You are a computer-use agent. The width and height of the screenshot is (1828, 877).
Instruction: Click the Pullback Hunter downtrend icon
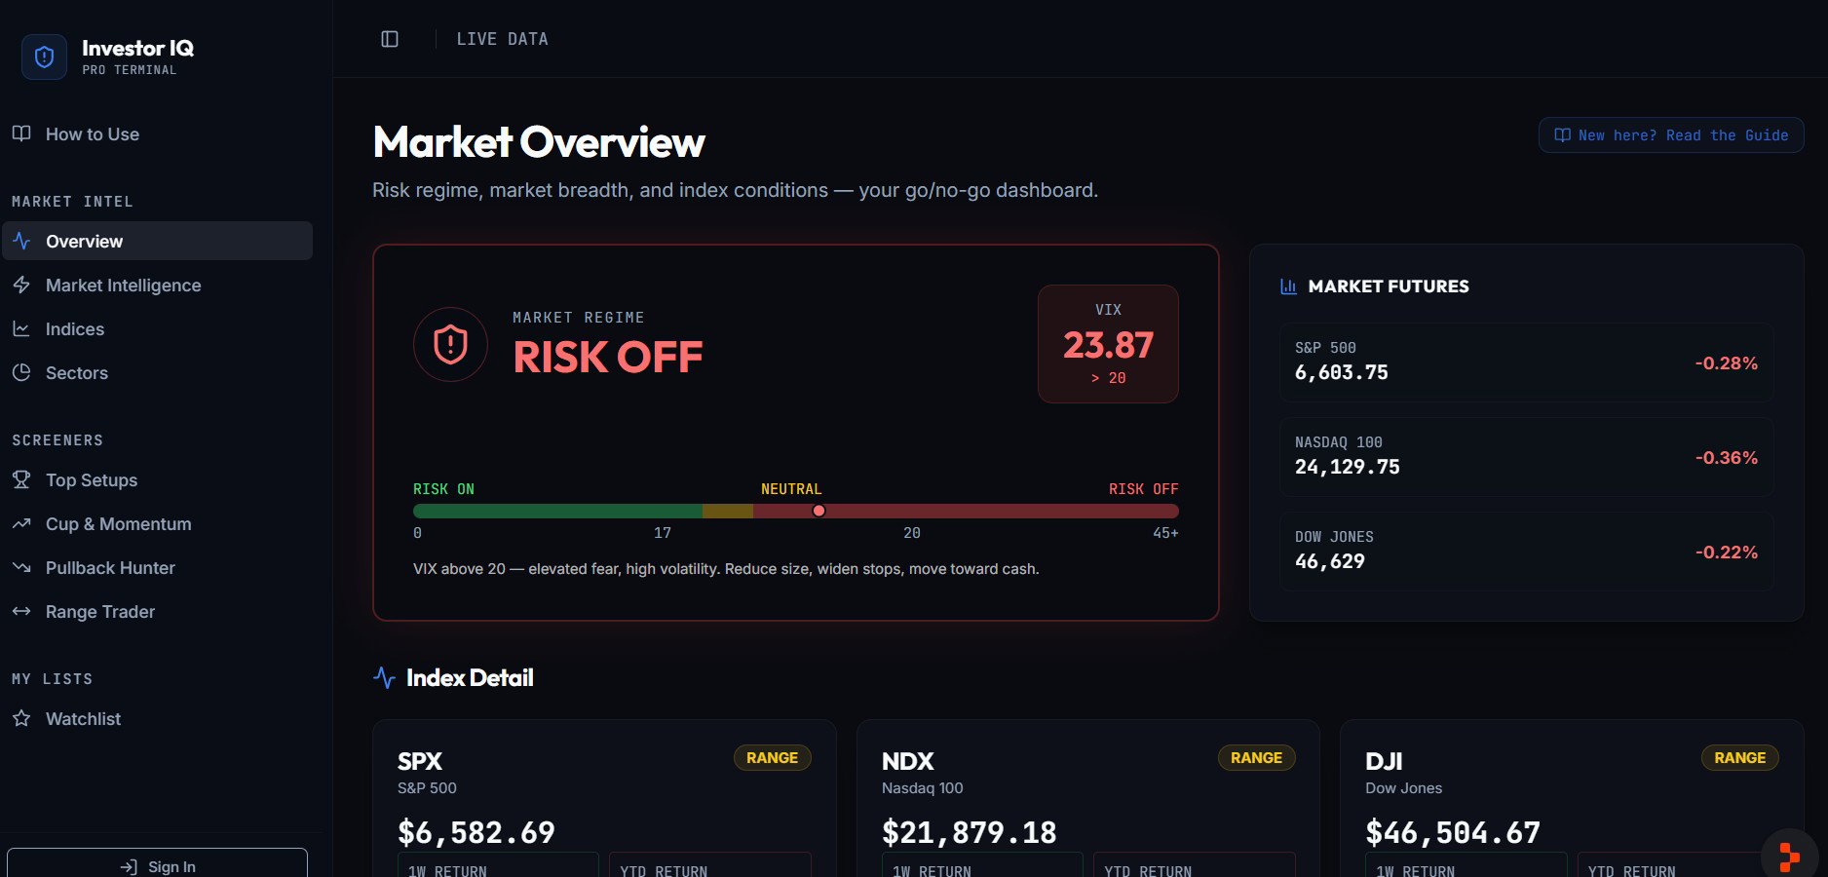click(x=21, y=568)
